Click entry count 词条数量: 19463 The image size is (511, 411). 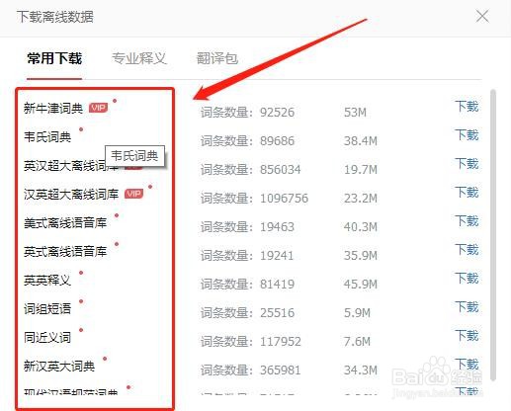[x=247, y=227]
